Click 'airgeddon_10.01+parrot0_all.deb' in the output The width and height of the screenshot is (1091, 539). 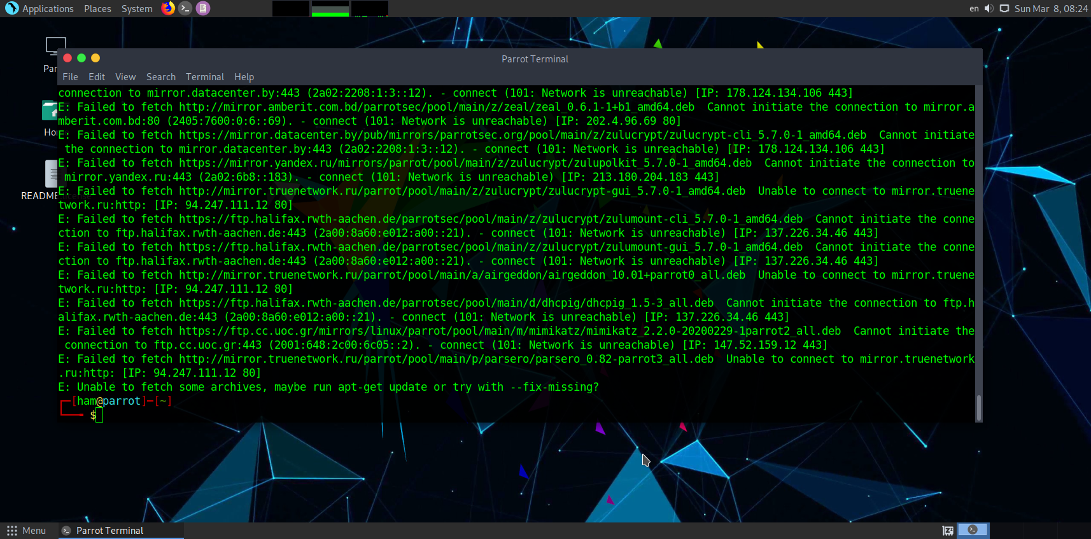[x=647, y=275]
